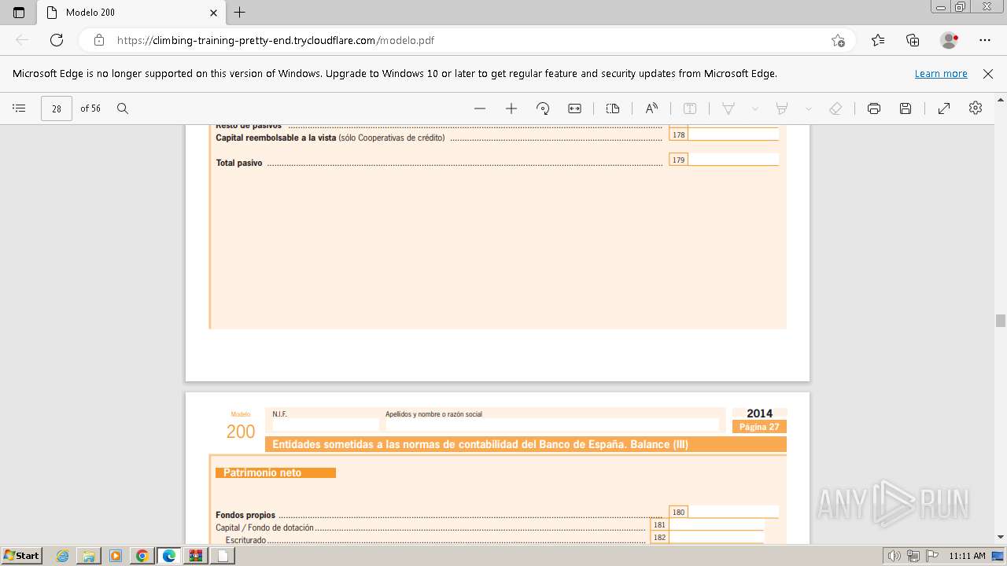Click the 'Total pasivo' label text
This screenshot has width=1007, height=566.
pos(239,163)
